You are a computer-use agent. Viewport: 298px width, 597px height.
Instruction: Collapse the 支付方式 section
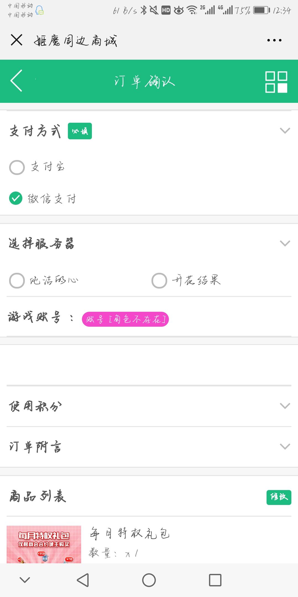coord(285,130)
